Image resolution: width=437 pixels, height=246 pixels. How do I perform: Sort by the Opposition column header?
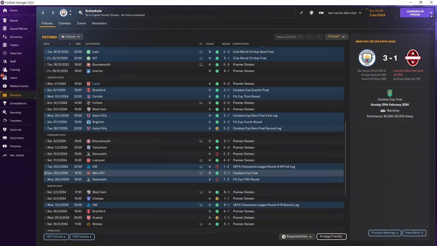(93, 44)
